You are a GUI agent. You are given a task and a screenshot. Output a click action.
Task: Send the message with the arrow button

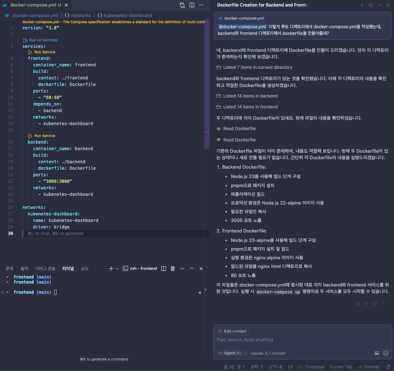tap(386, 353)
